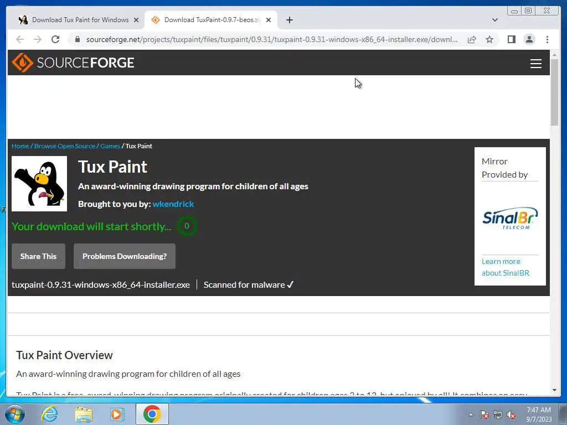Viewport: 567px width, 425px height.
Task: Click the taskbar clock showing 7:47 AM
Action: tap(539, 414)
